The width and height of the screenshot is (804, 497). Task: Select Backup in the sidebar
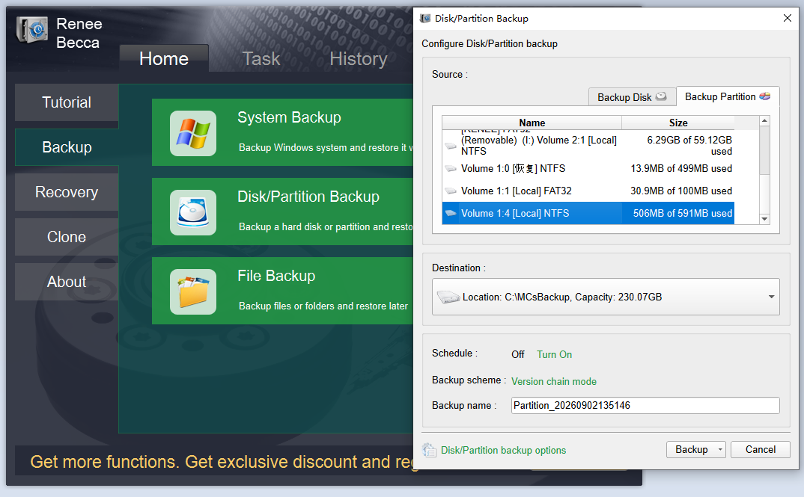67,147
